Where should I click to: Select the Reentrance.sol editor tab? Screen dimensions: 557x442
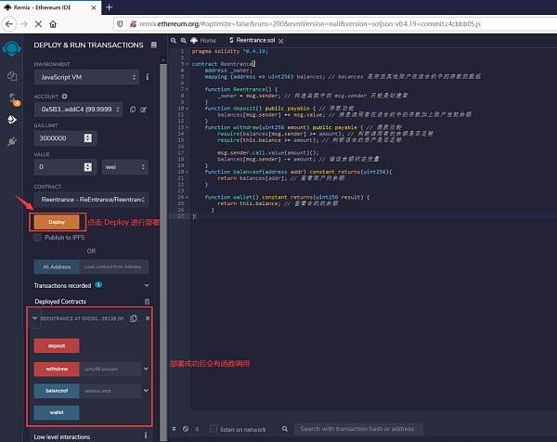click(x=253, y=41)
